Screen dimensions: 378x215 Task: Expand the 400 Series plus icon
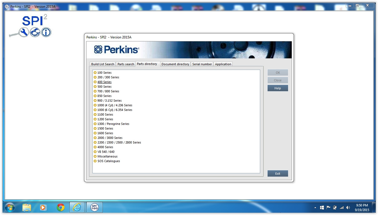coord(95,82)
